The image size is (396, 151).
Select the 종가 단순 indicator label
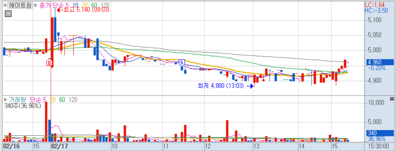51,5
